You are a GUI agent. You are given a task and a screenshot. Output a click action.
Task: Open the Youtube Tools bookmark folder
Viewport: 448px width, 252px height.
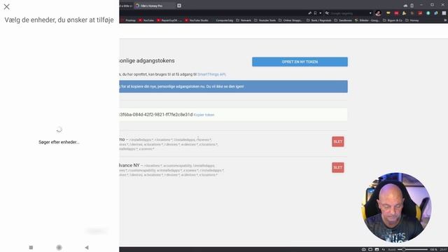click(265, 20)
